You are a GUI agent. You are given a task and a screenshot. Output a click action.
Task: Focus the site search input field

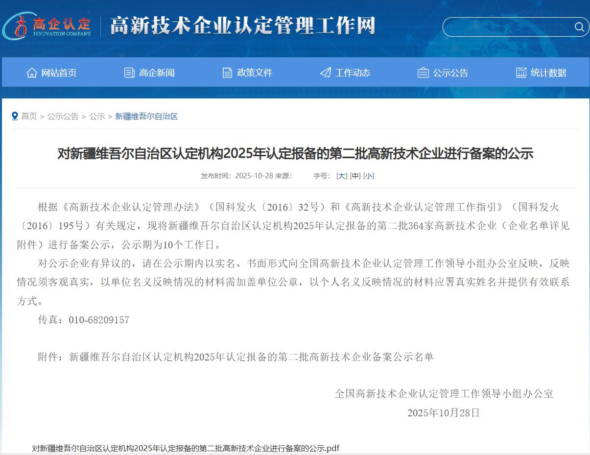507,27
